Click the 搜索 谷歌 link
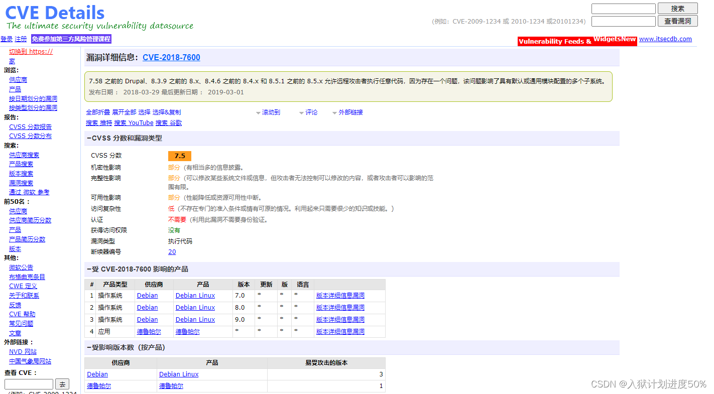Viewport: 714px width, 394px height. pyautogui.click(x=169, y=123)
